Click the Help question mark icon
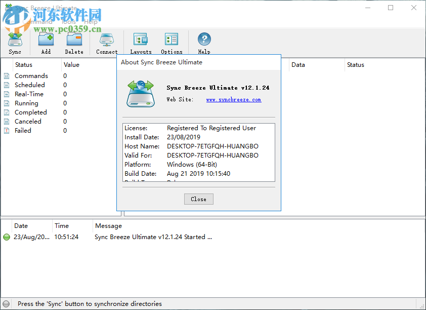Image resolution: width=426 pixels, height=310 pixels. point(204,40)
